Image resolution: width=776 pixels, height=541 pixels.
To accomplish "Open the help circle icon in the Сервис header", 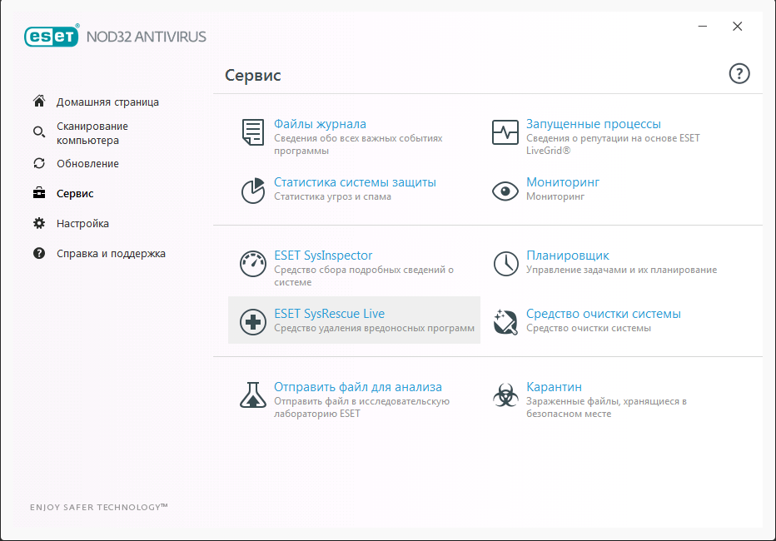I will click(x=739, y=74).
